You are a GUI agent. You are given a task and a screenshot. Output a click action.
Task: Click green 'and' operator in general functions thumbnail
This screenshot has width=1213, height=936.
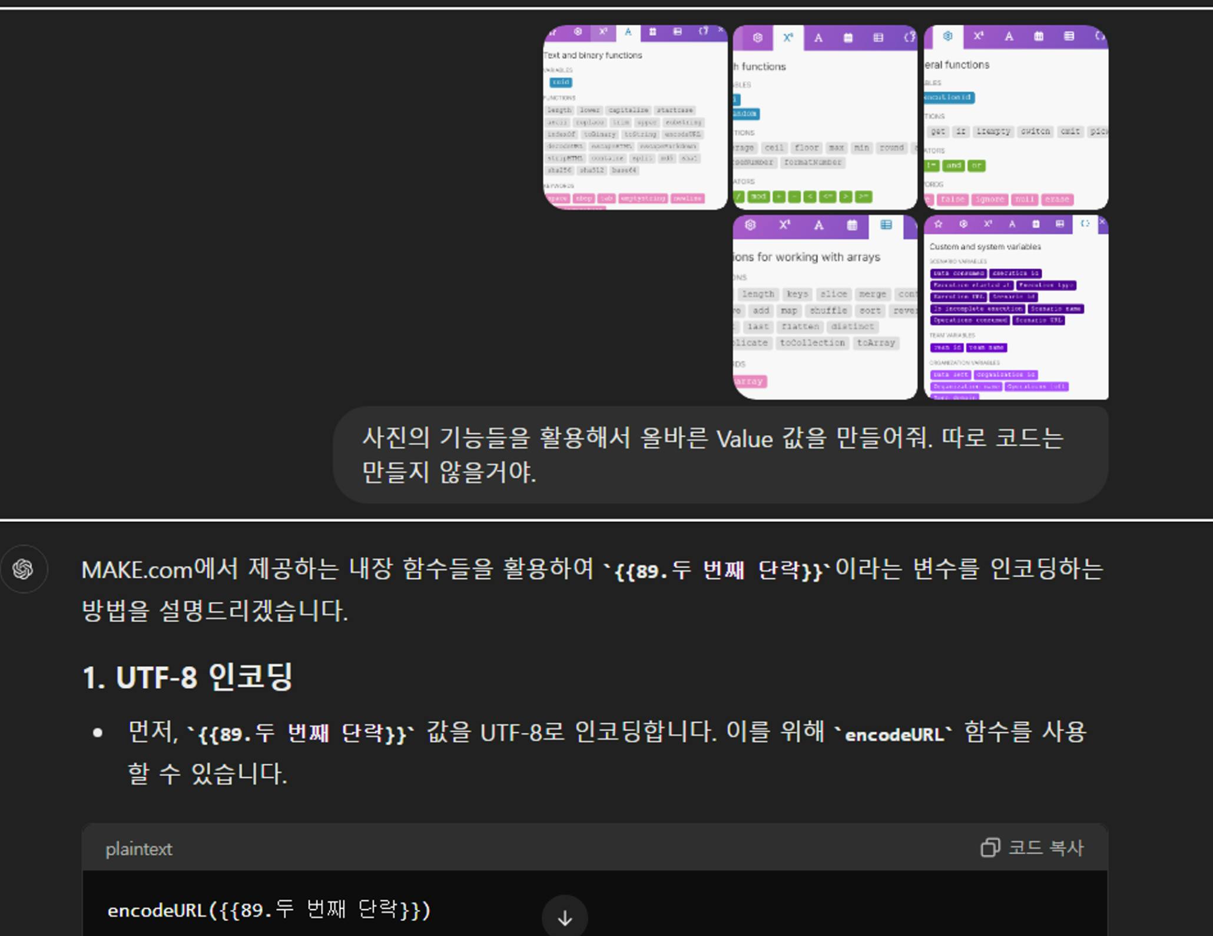point(953,166)
